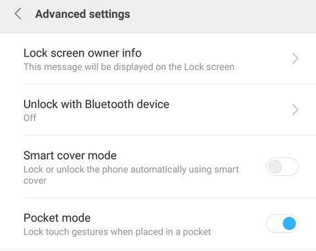The image size is (316, 251).
Task: Open Lock screen owner info chevron
Action: (295, 59)
